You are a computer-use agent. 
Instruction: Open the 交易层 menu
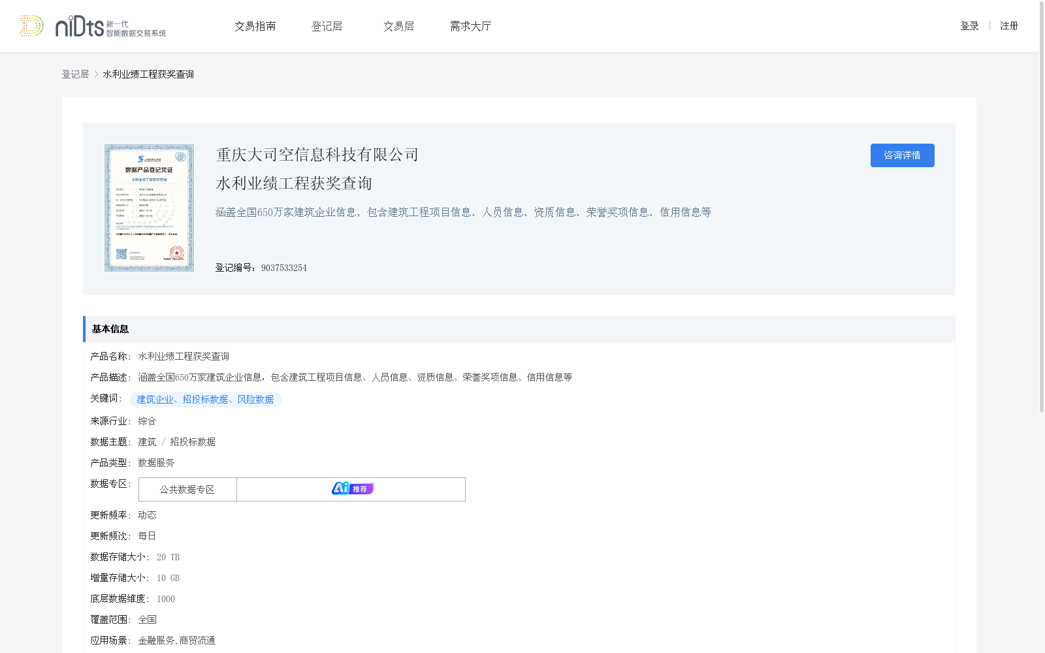click(398, 26)
